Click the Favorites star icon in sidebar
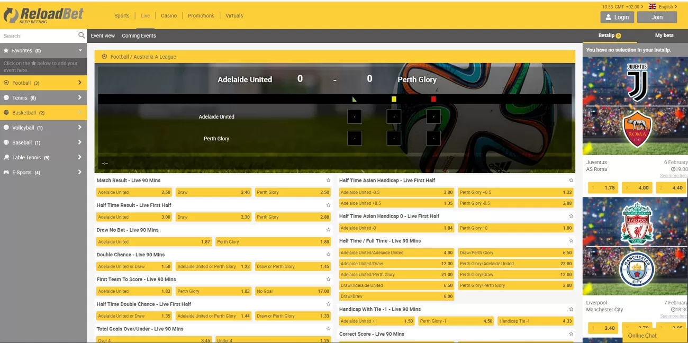 6,50
